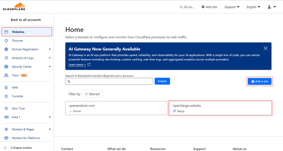Select the WAF shield icon
Viewport: 283px width, 151px height.
click(6, 88)
